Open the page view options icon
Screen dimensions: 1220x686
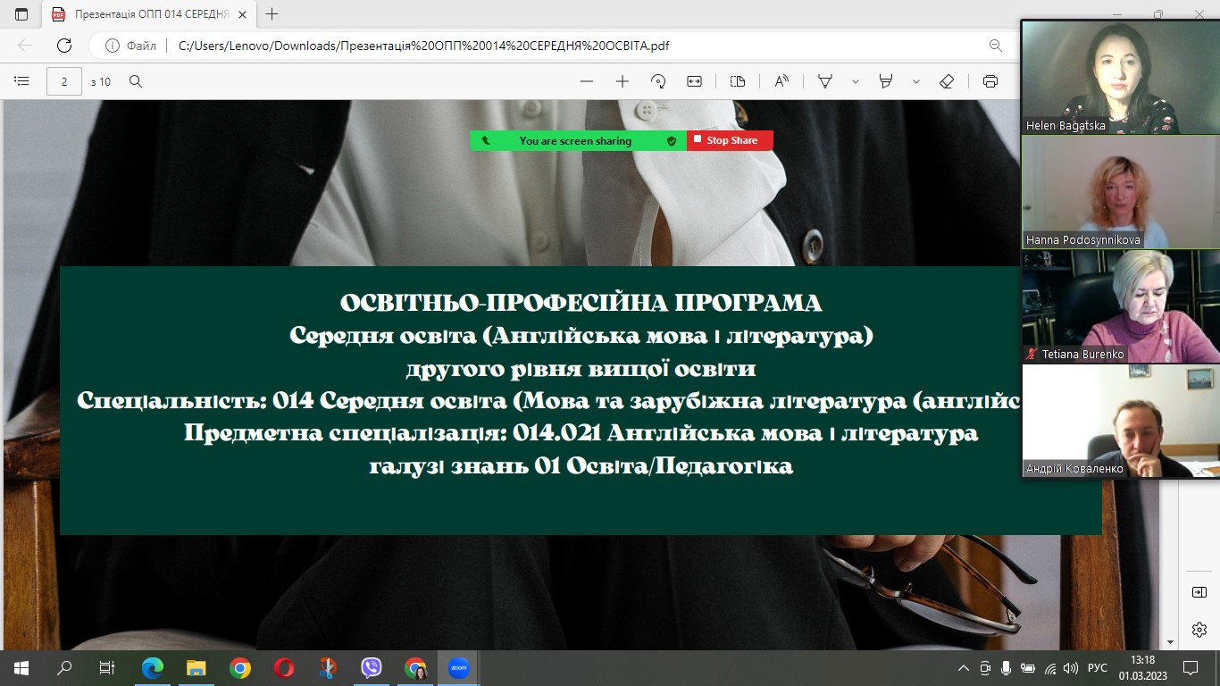[737, 81]
